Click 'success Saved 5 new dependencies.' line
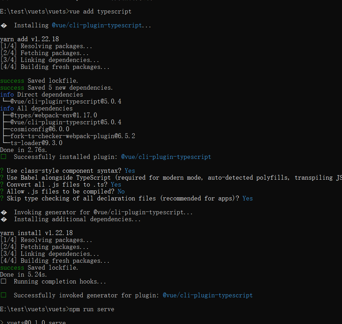 [56, 88]
